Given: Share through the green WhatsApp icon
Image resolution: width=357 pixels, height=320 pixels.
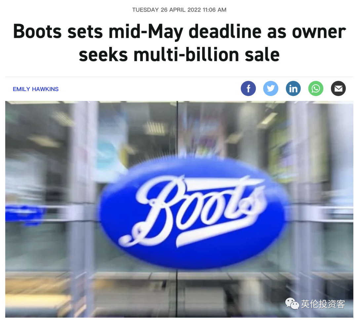Looking at the screenshot, I should pos(316,88).
